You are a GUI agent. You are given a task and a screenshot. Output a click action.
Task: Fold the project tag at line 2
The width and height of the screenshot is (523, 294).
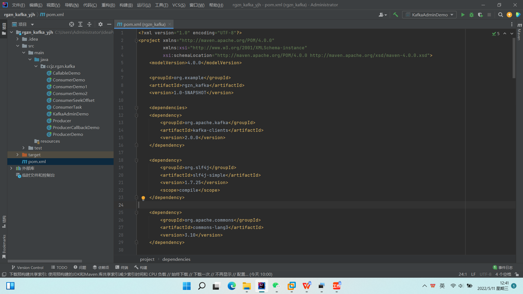pos(136,41)
